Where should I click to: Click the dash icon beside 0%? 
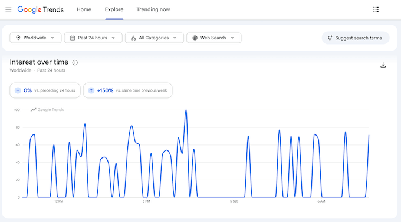[x=18, y=90]
